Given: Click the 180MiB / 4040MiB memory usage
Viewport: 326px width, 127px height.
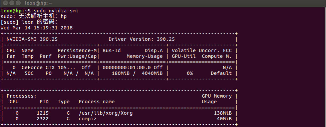Looking at the screenshot, I should [137, 73].
